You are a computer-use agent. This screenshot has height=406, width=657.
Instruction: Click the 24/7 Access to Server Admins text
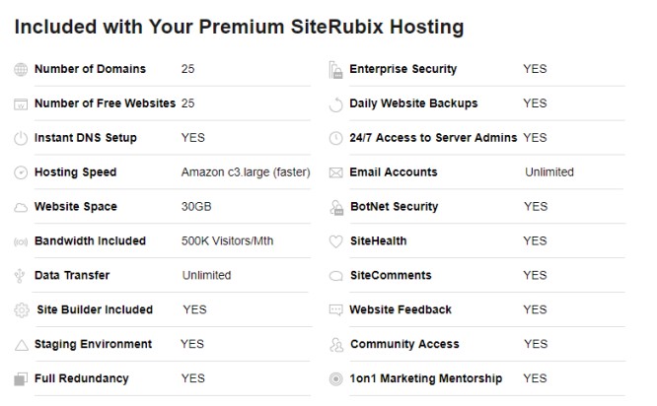433,138
